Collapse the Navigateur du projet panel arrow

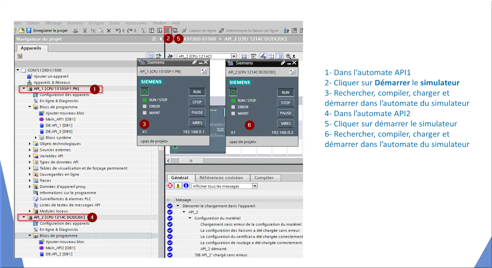(161, 39)
